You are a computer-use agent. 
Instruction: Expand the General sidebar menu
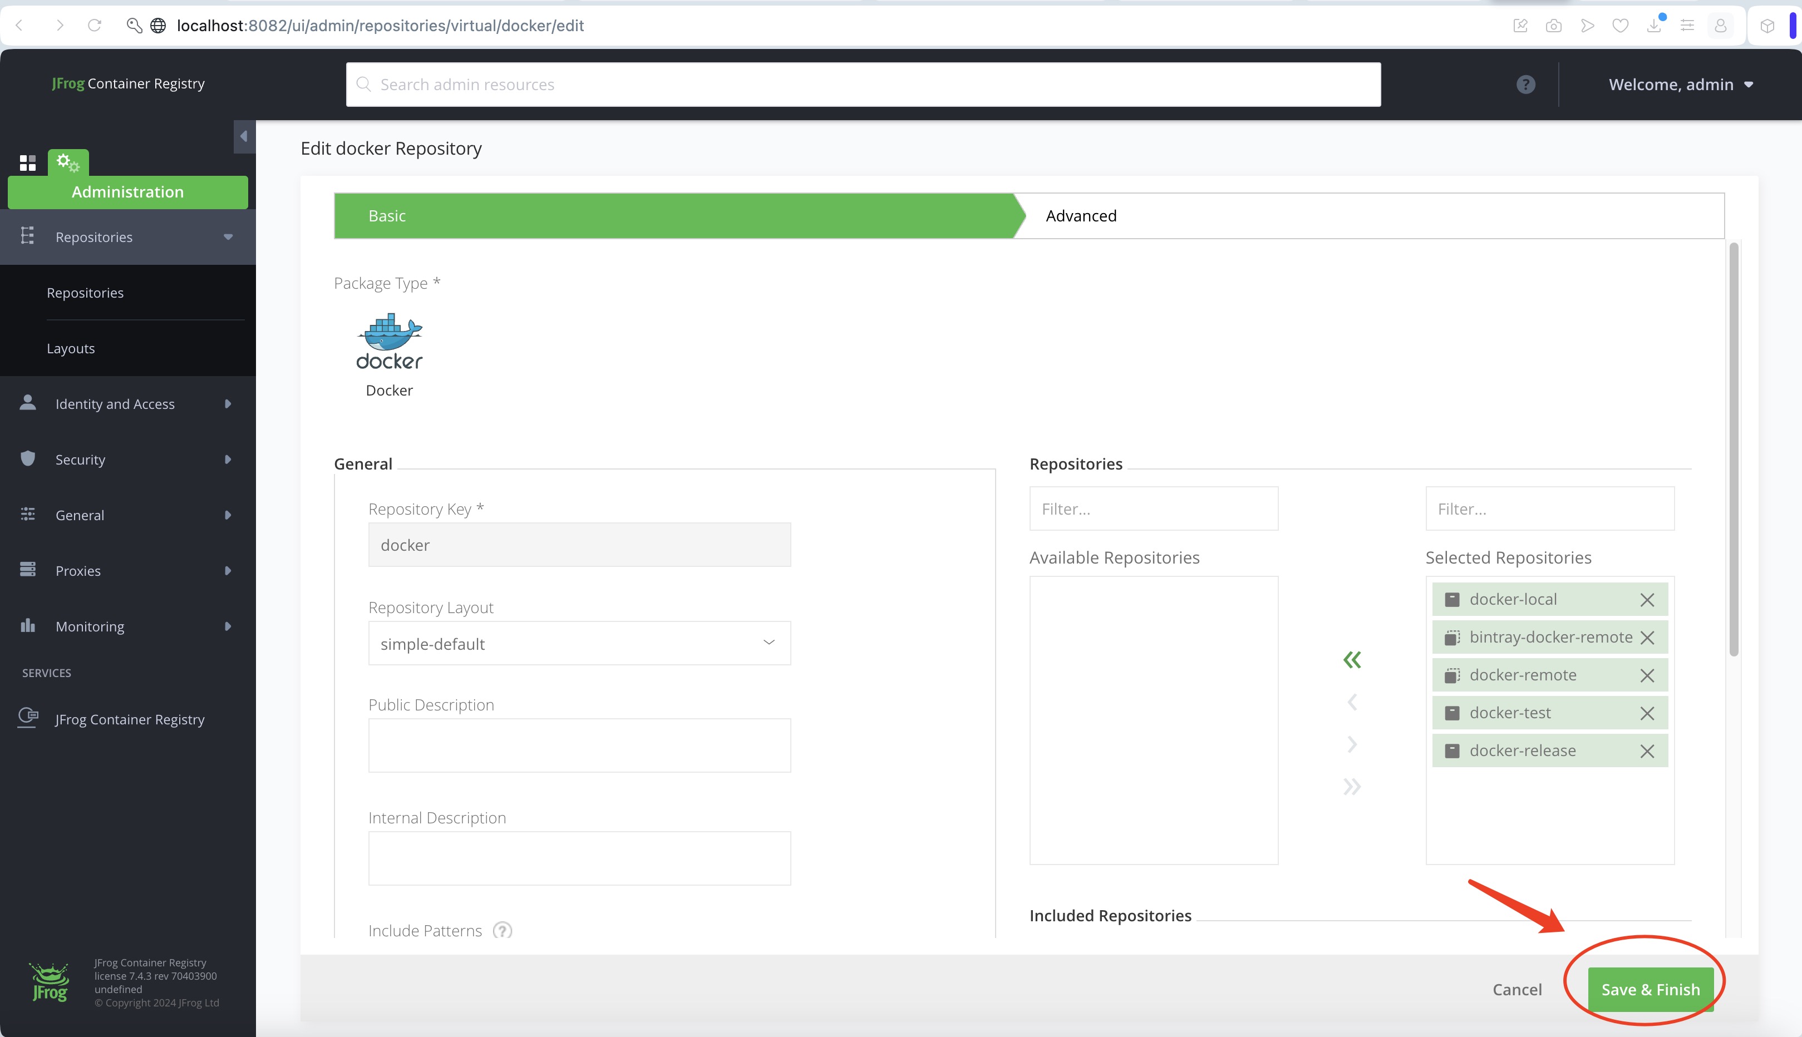[x=127, y=515]
